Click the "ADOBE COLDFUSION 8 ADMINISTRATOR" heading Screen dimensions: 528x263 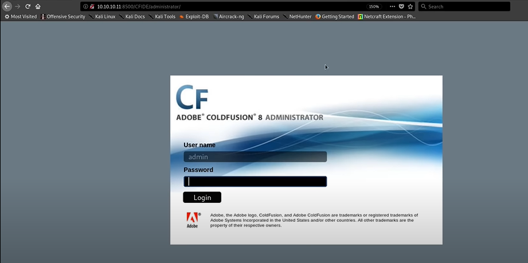pyautogui.click(x=249, y=117)
